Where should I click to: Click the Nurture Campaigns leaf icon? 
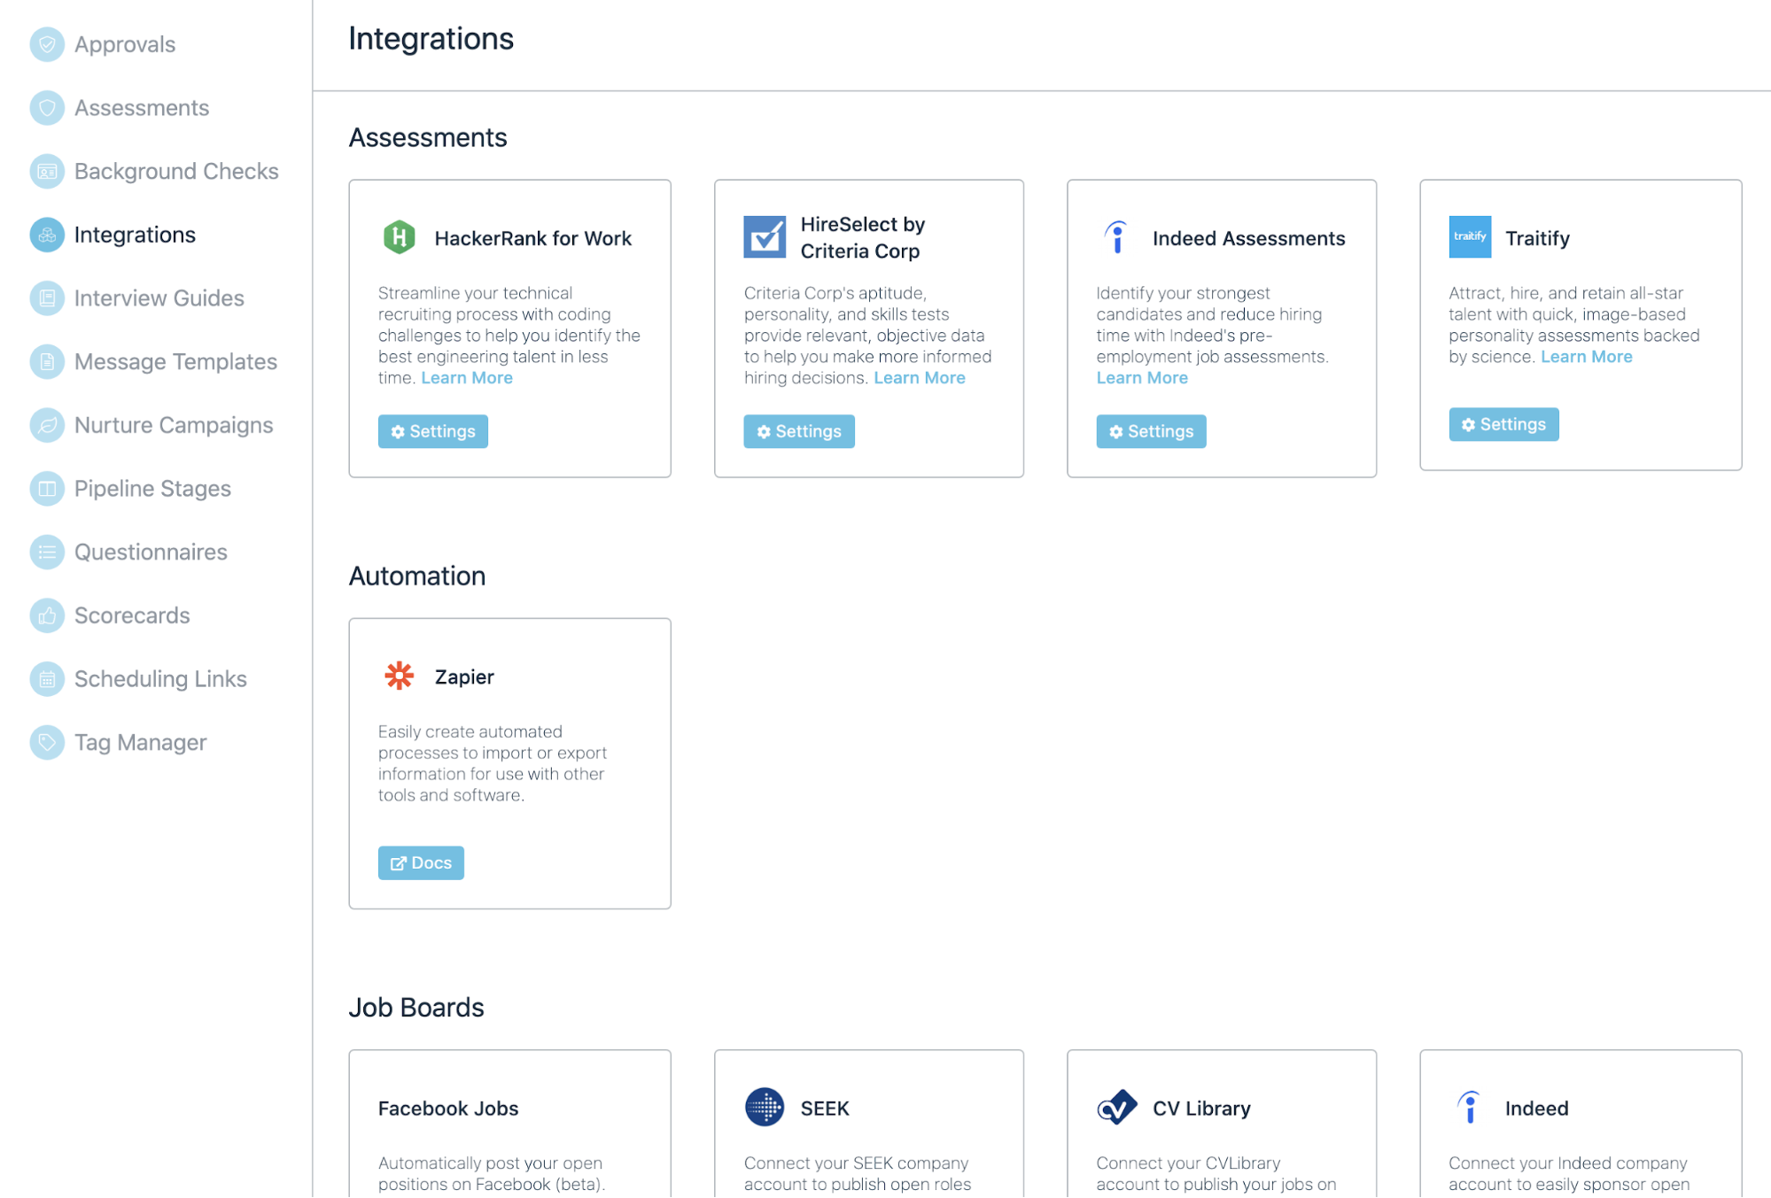pyautogui.click(x=47, y=425)
